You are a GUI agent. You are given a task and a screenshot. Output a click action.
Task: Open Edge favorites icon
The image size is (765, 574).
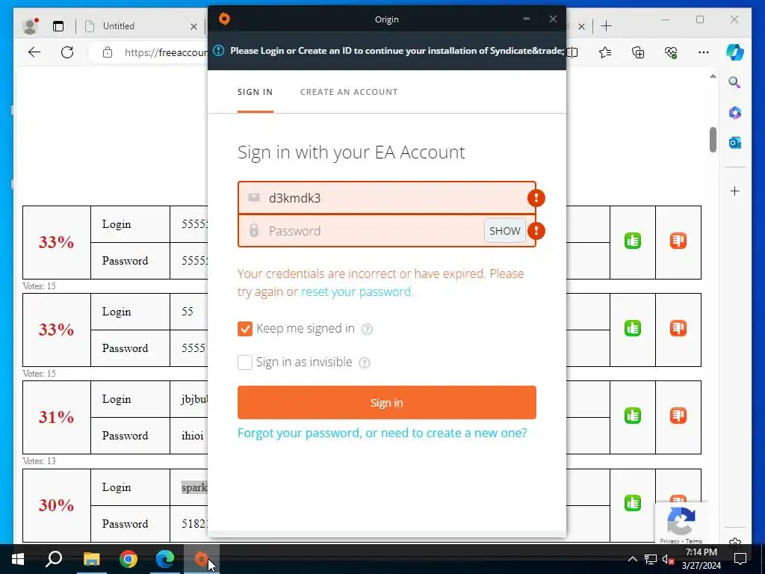[x=605, y=52]
